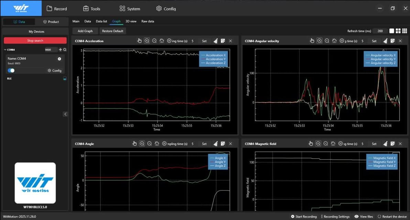Click zoom in icon on Angular velocity graph
This screenshot has height=220, width=410.
(x=320, y=41)
